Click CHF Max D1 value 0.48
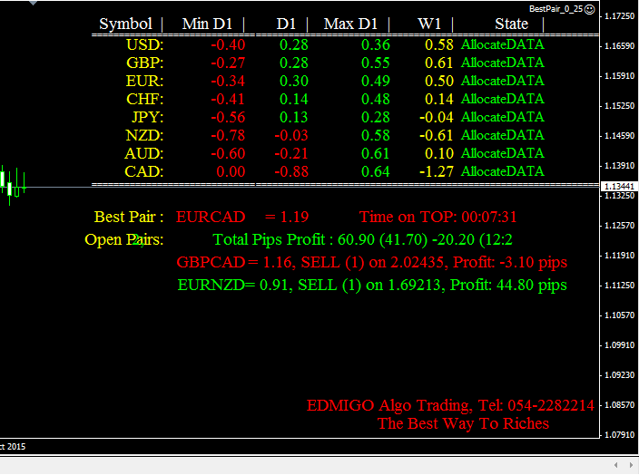Image resolution: width=639 pixels, height=475 pixels. coord(376,100)
